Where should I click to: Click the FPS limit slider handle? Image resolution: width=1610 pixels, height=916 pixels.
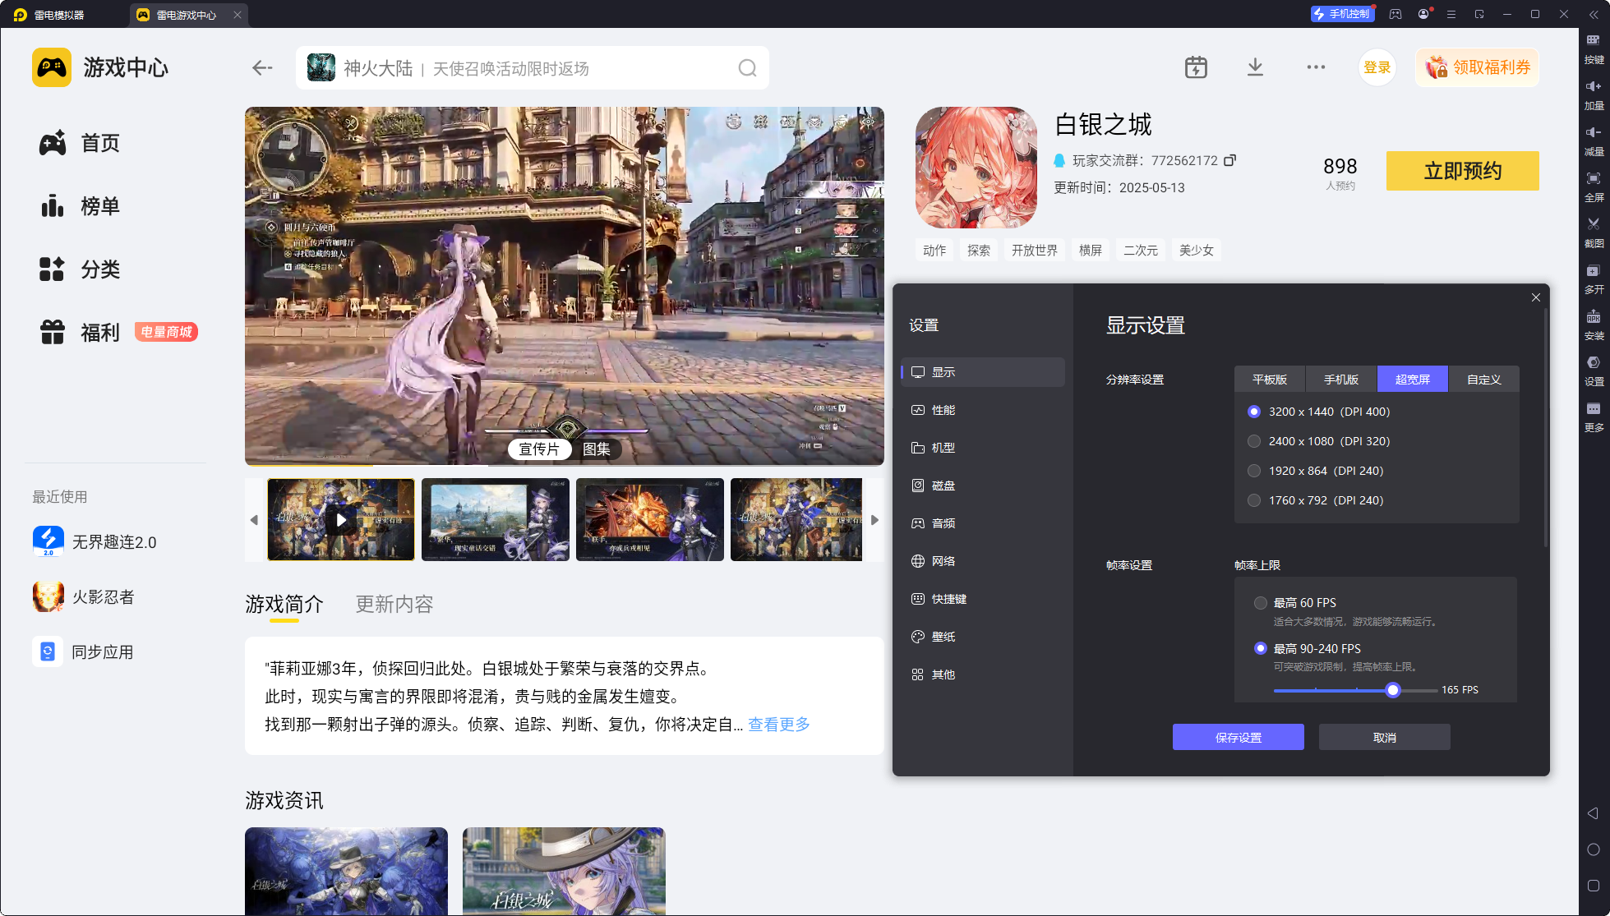click(x=1392, y=690)
